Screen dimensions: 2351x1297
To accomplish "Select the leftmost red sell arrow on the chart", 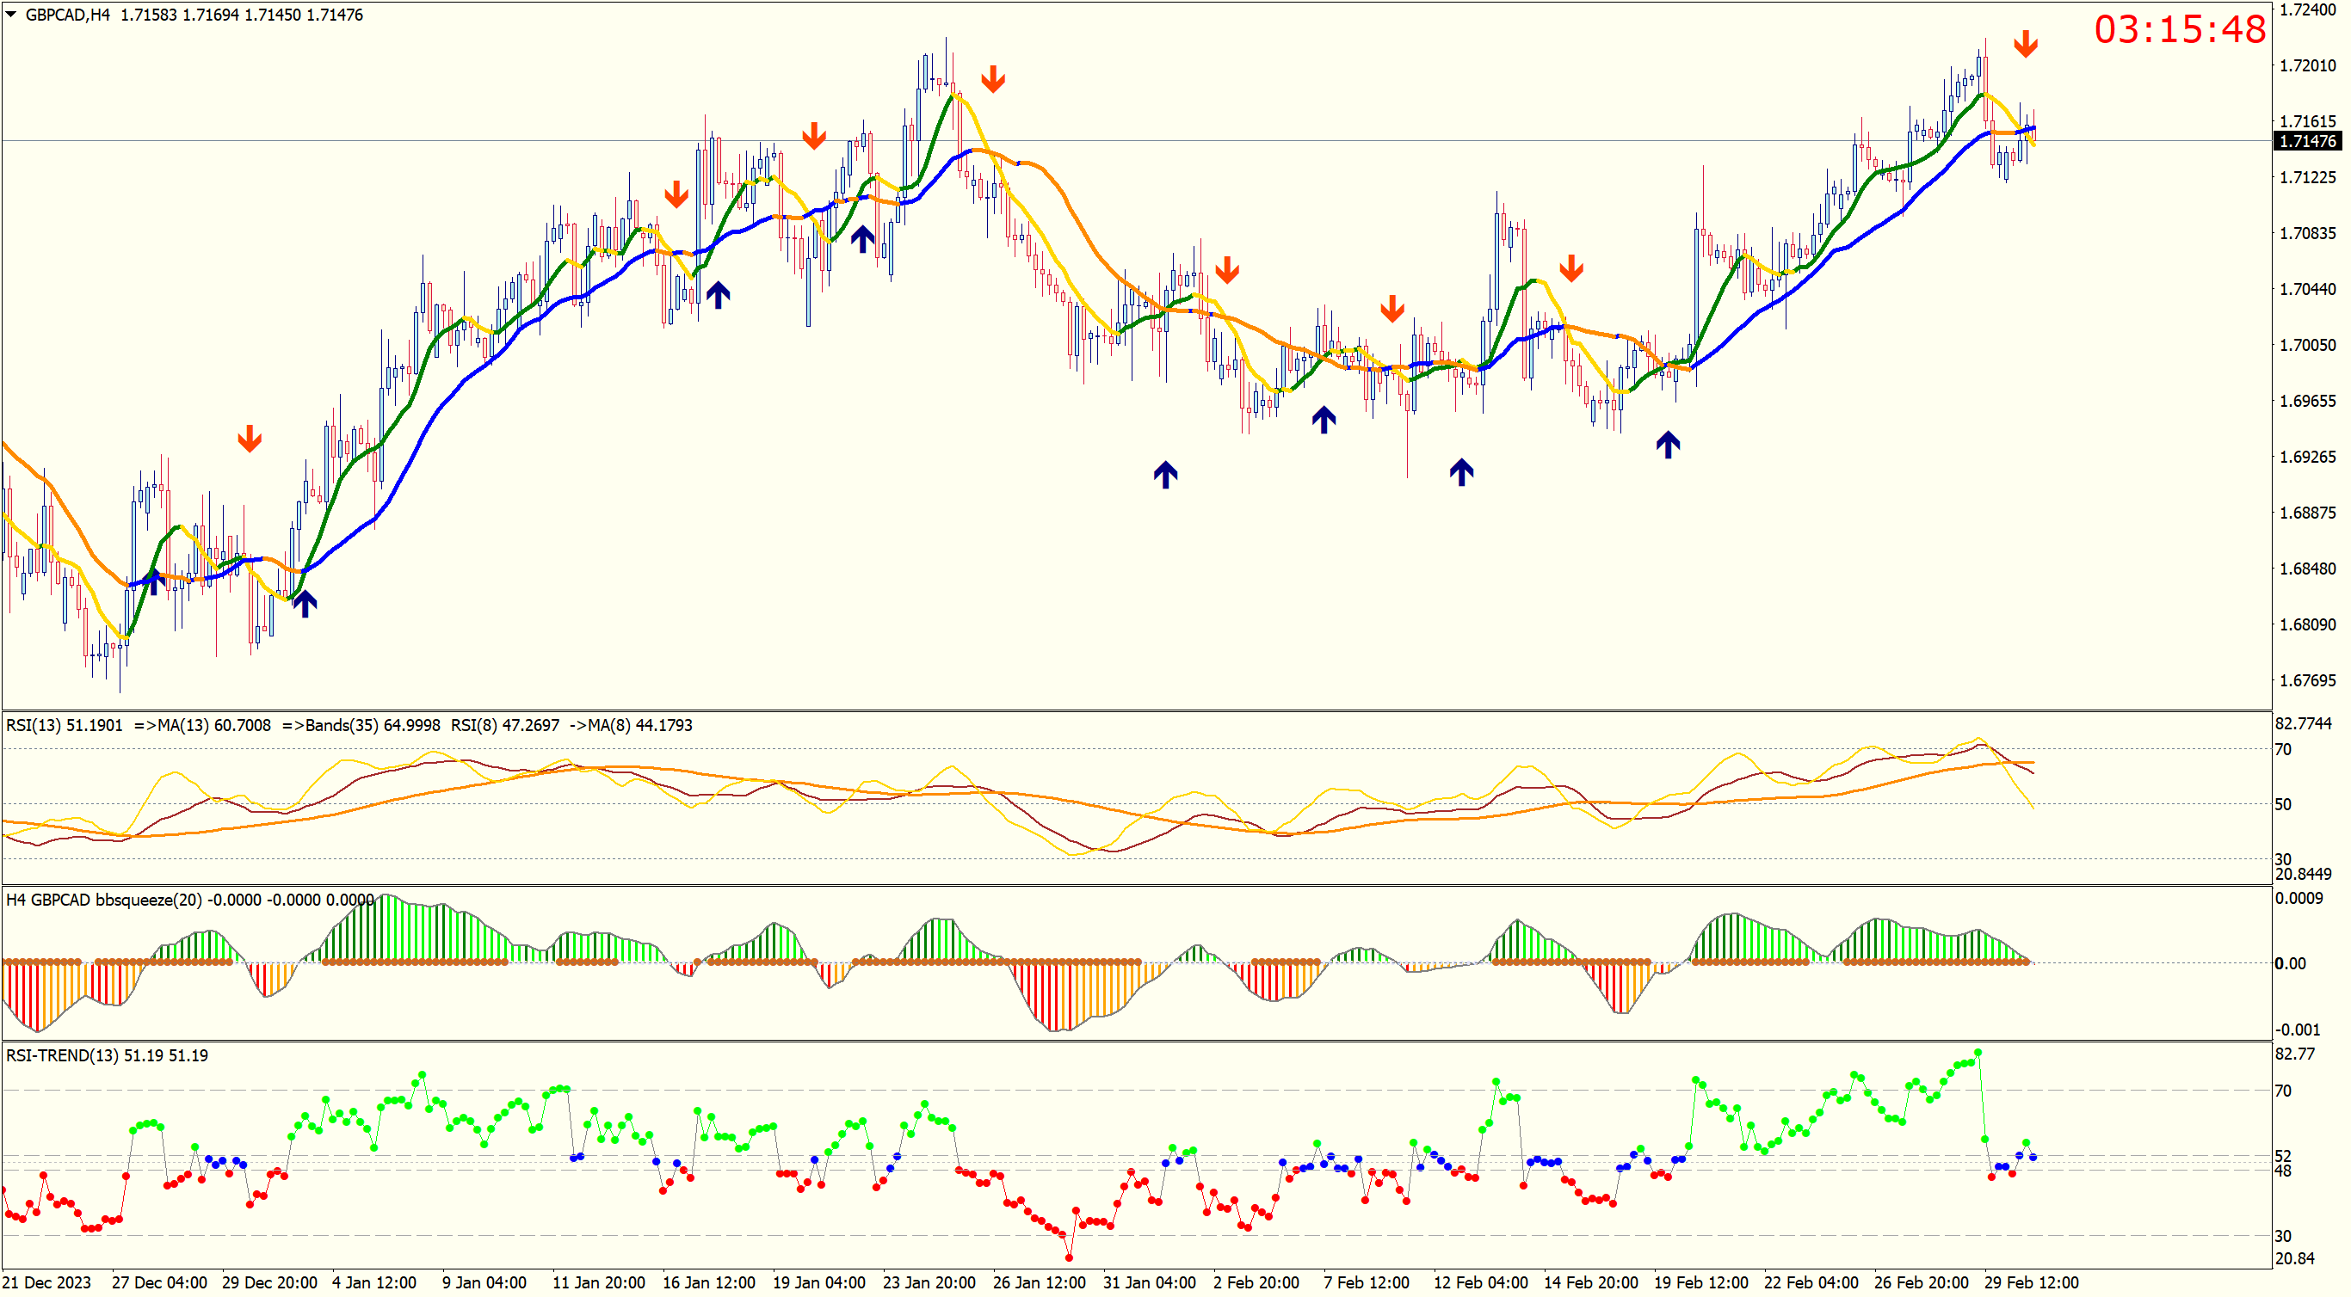I will pos(250,439).
